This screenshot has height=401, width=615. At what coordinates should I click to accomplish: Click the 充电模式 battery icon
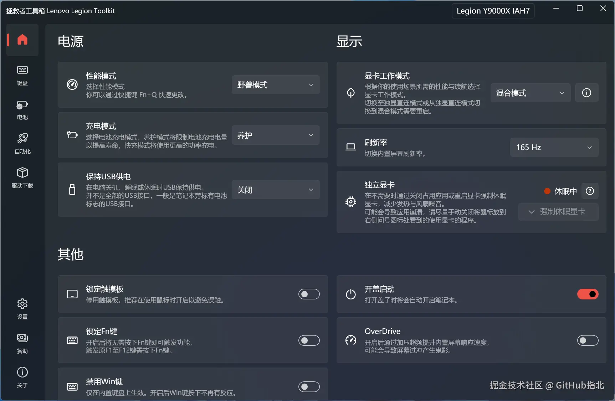(72, 135)
